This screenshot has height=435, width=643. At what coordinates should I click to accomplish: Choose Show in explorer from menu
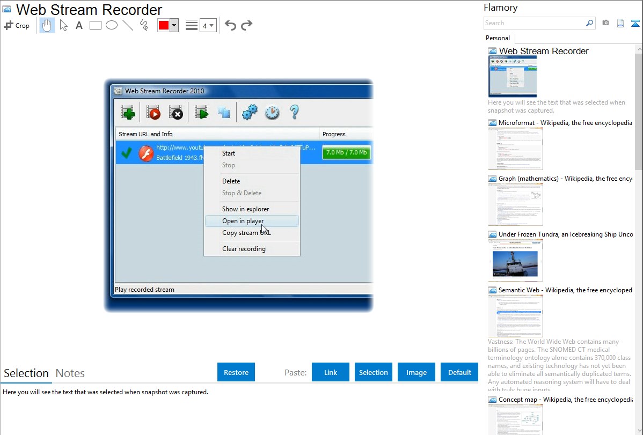click(252, 209)
